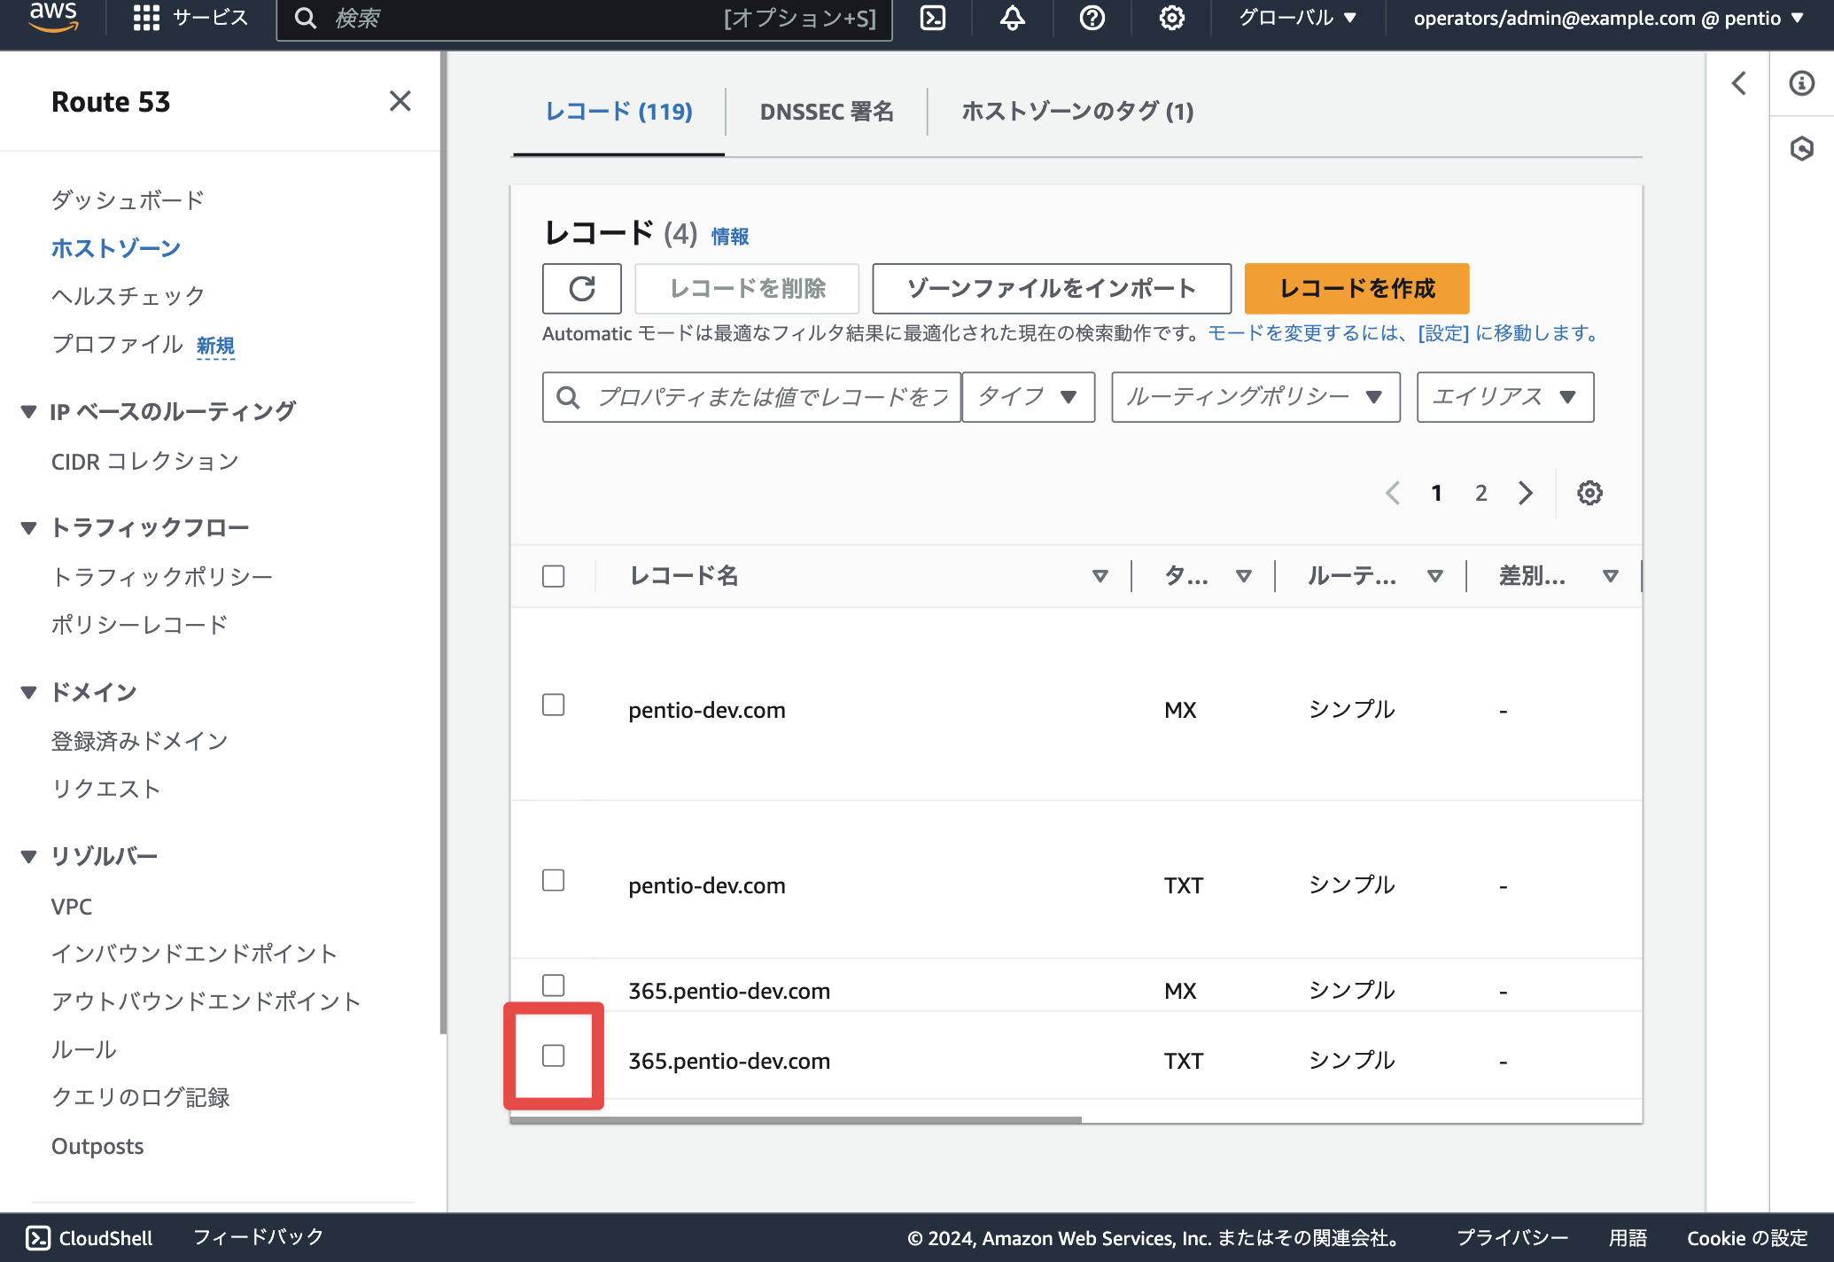This screenshot has height=1262, width=1834.
Task: Sort by 差別 column arrow
Action: pos(1611,576)
